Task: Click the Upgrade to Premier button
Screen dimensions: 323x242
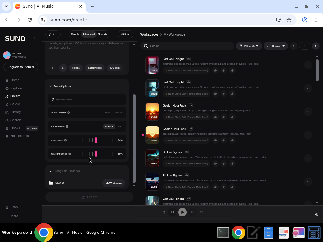Action: (x=21, y=67)
